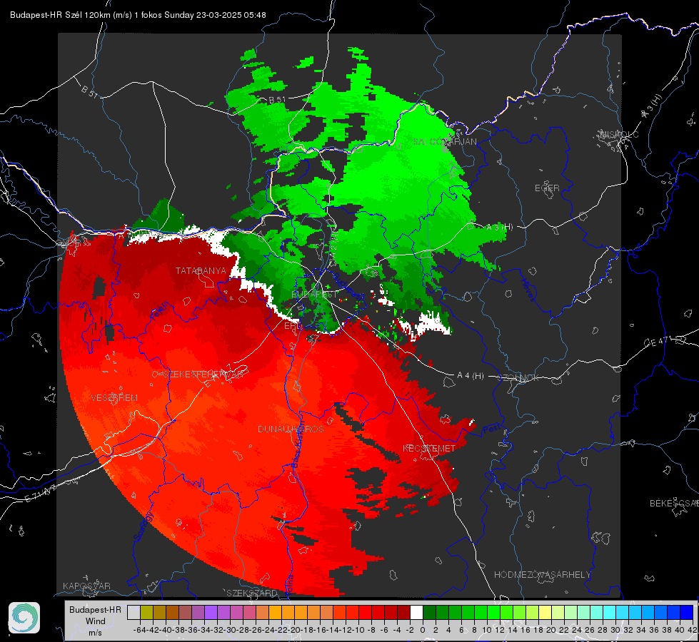Screen dimensions: 699x642
Task: Click the VESZPREM city label
Action: (x=114, y=398)
